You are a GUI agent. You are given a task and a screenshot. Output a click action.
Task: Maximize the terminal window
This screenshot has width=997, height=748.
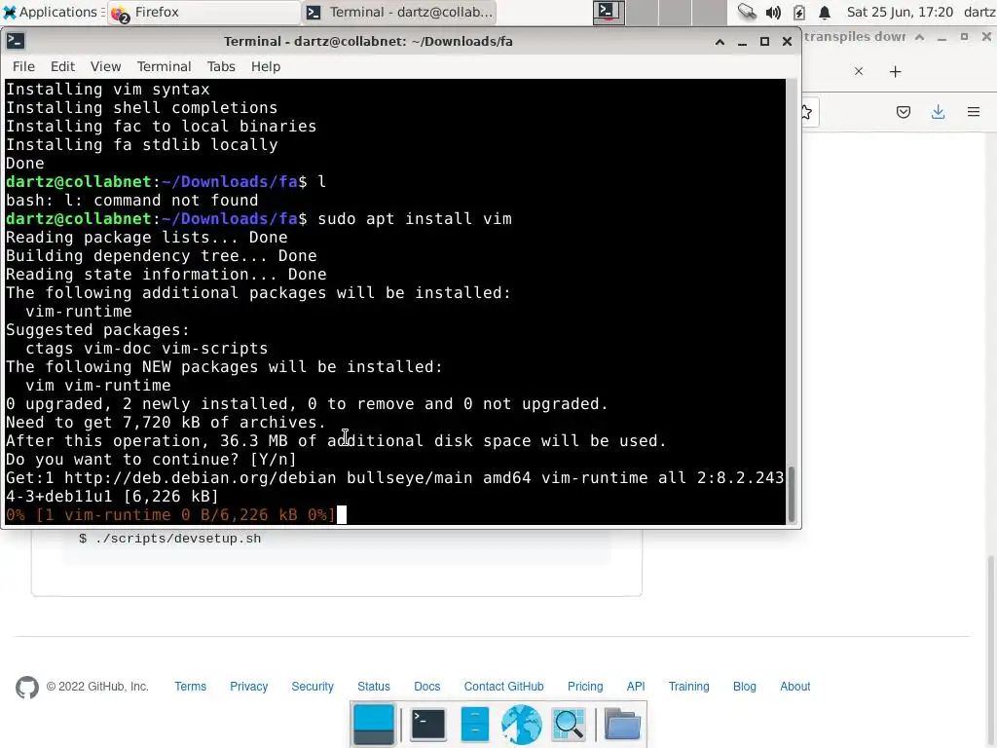pyautogui.click(x=764, y=41)
